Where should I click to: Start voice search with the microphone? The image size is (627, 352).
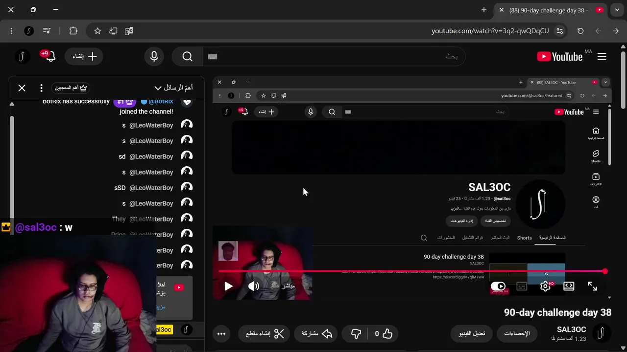(x=154, y=57)
